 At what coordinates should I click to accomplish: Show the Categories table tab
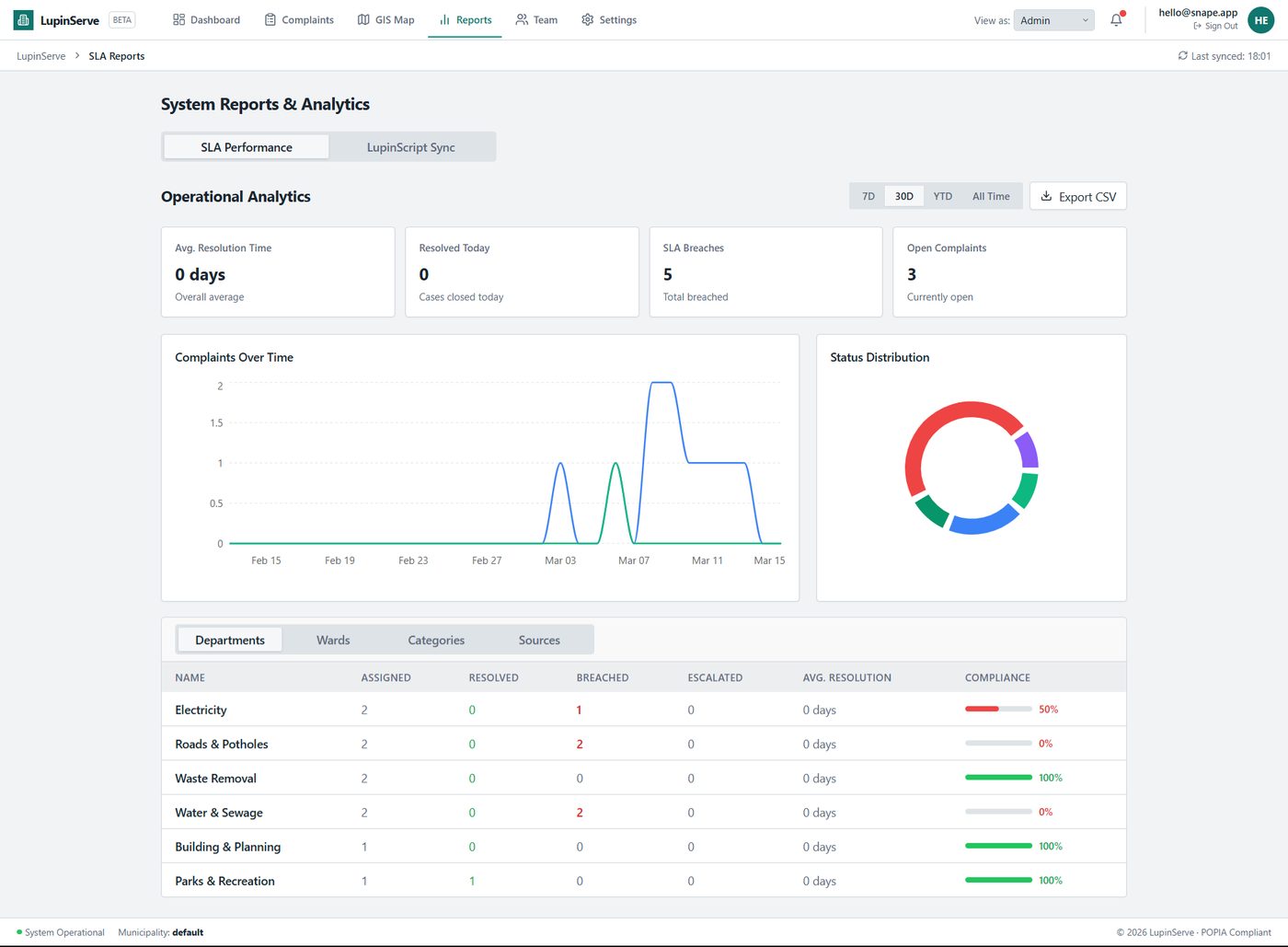coord(436,640)
